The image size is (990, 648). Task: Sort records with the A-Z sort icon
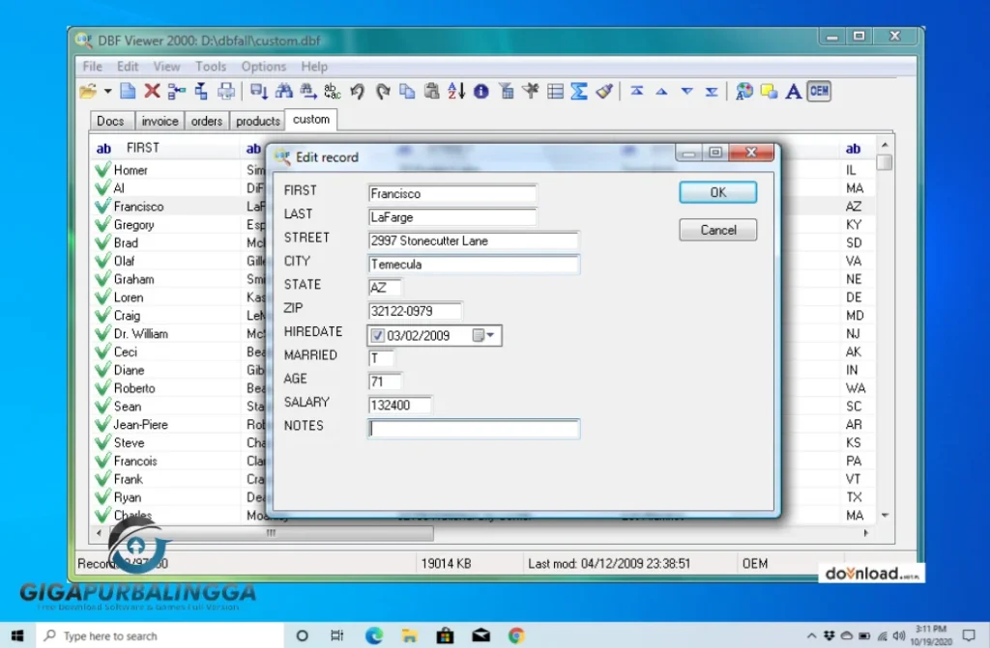(458, 91)
